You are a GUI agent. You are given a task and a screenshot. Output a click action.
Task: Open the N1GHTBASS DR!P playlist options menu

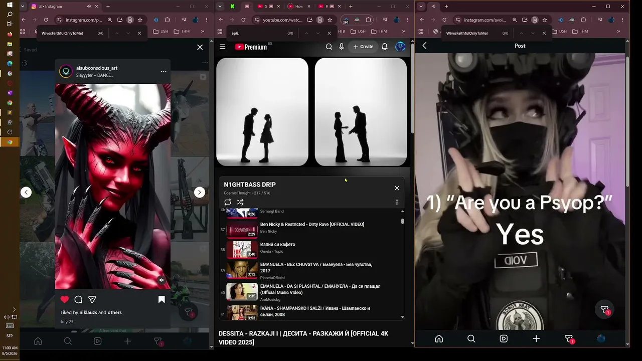pyautogui.click(x=397, y=202)
